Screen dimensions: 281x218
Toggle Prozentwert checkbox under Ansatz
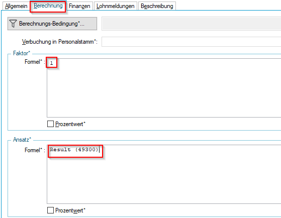[50, 210]
